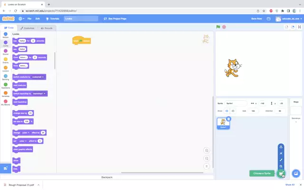Switch to the Costumes tab

click(28, 28)
